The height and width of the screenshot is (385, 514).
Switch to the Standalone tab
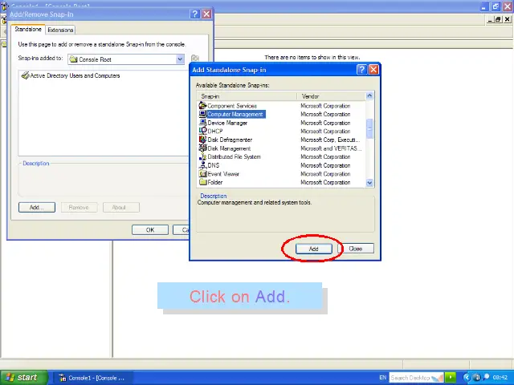click(x=28, y=30)
